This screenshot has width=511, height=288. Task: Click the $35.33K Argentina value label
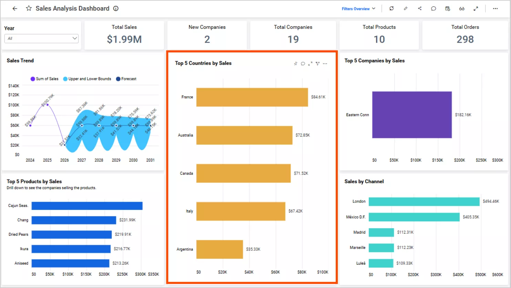click(x=253, y=249)
